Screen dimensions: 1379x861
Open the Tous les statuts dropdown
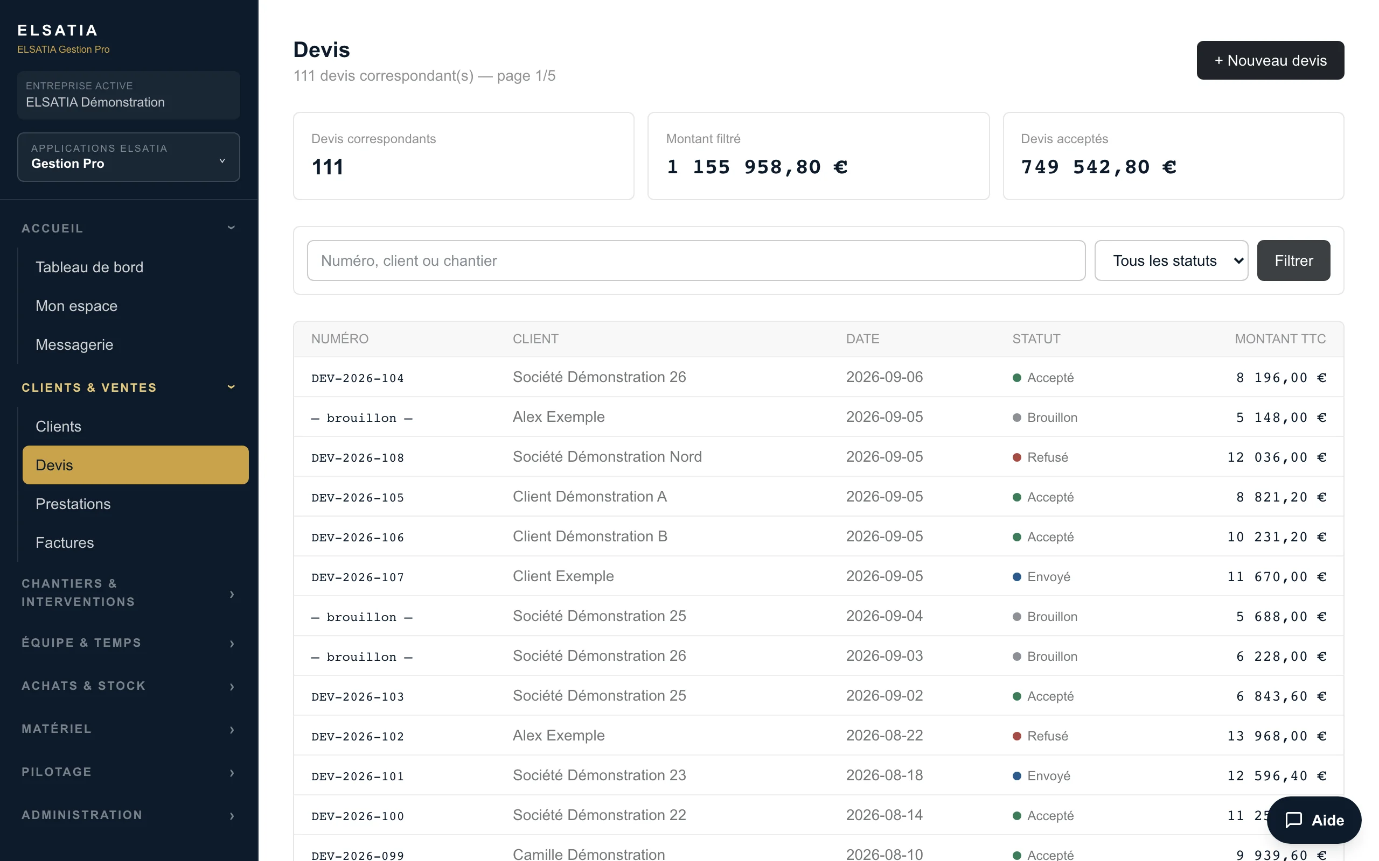[1171, 260]
